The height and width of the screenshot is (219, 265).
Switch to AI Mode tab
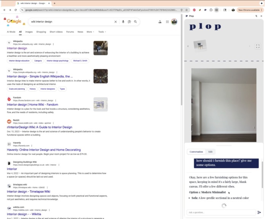(x=11, y=32)
